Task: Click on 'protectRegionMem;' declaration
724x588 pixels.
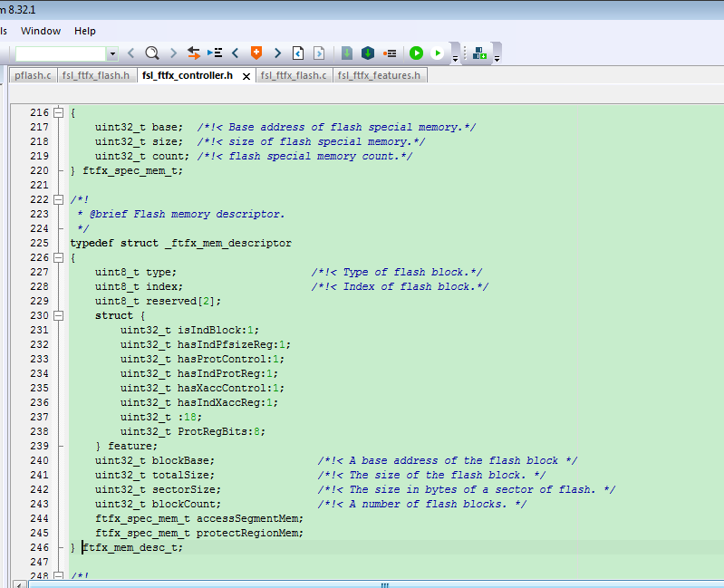Action: [250, 533]
